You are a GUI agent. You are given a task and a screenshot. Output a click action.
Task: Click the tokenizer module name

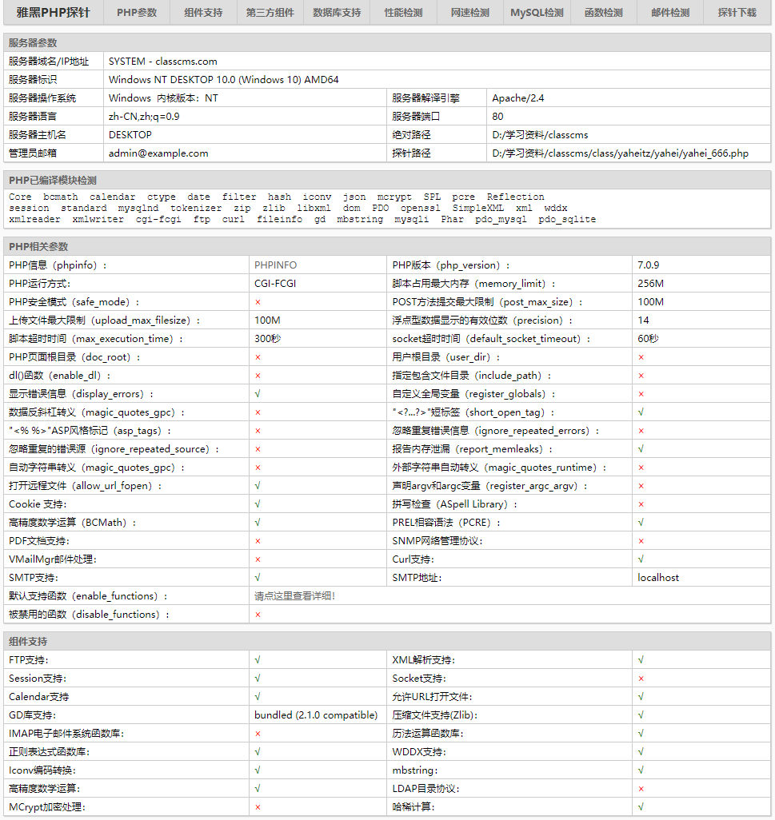click(196, 208)
